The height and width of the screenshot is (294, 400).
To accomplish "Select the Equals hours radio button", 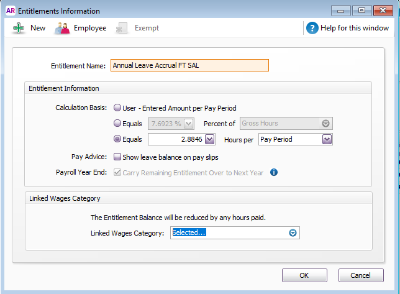I will (117, 140).
